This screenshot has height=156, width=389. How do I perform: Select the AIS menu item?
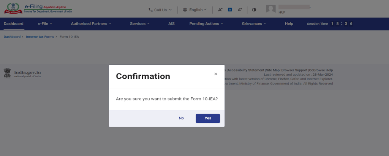coord(171,23)
